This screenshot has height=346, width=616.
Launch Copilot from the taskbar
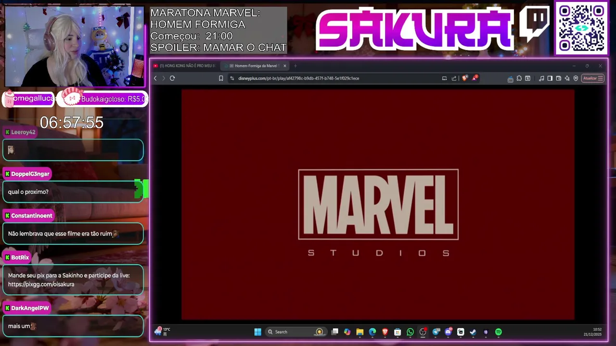[347, 332]
